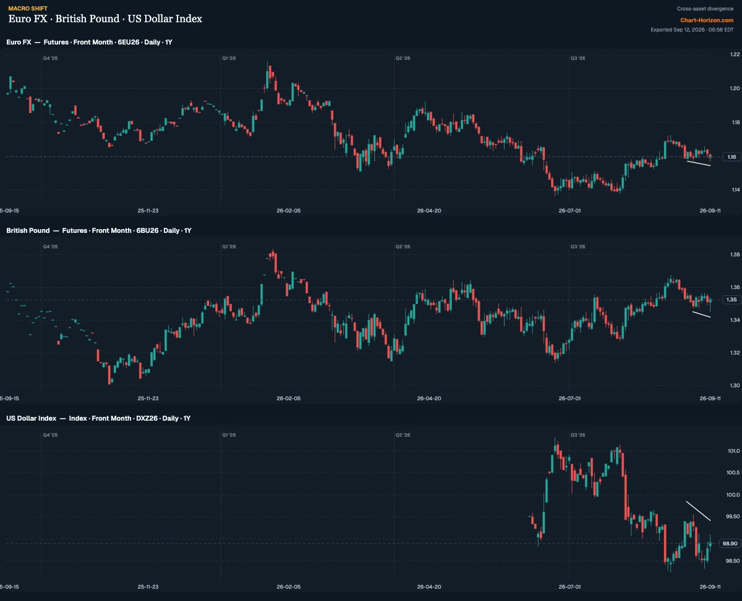
Task: Click the 1.18 price axis label
Action: 735,122
